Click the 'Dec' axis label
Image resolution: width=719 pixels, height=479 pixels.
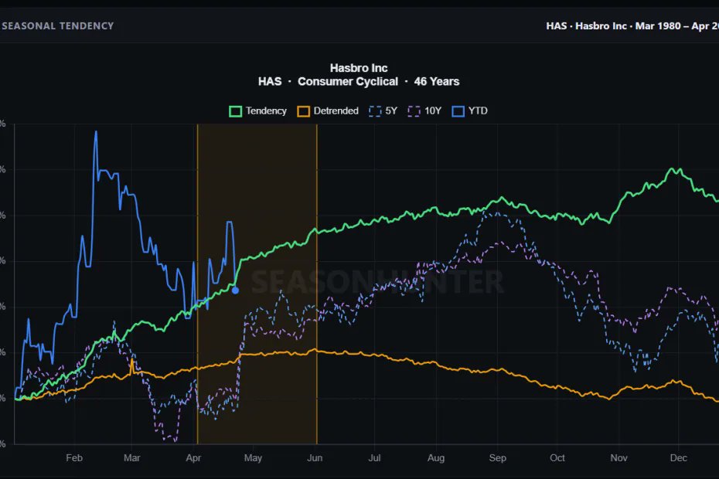coord(679,458)
